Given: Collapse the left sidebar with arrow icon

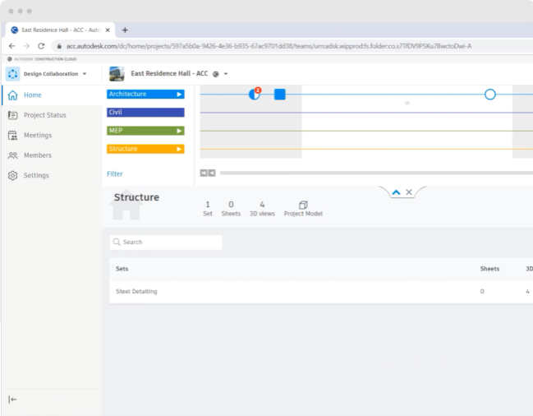Looking at the screenshot, I should [x=12, y=400].
